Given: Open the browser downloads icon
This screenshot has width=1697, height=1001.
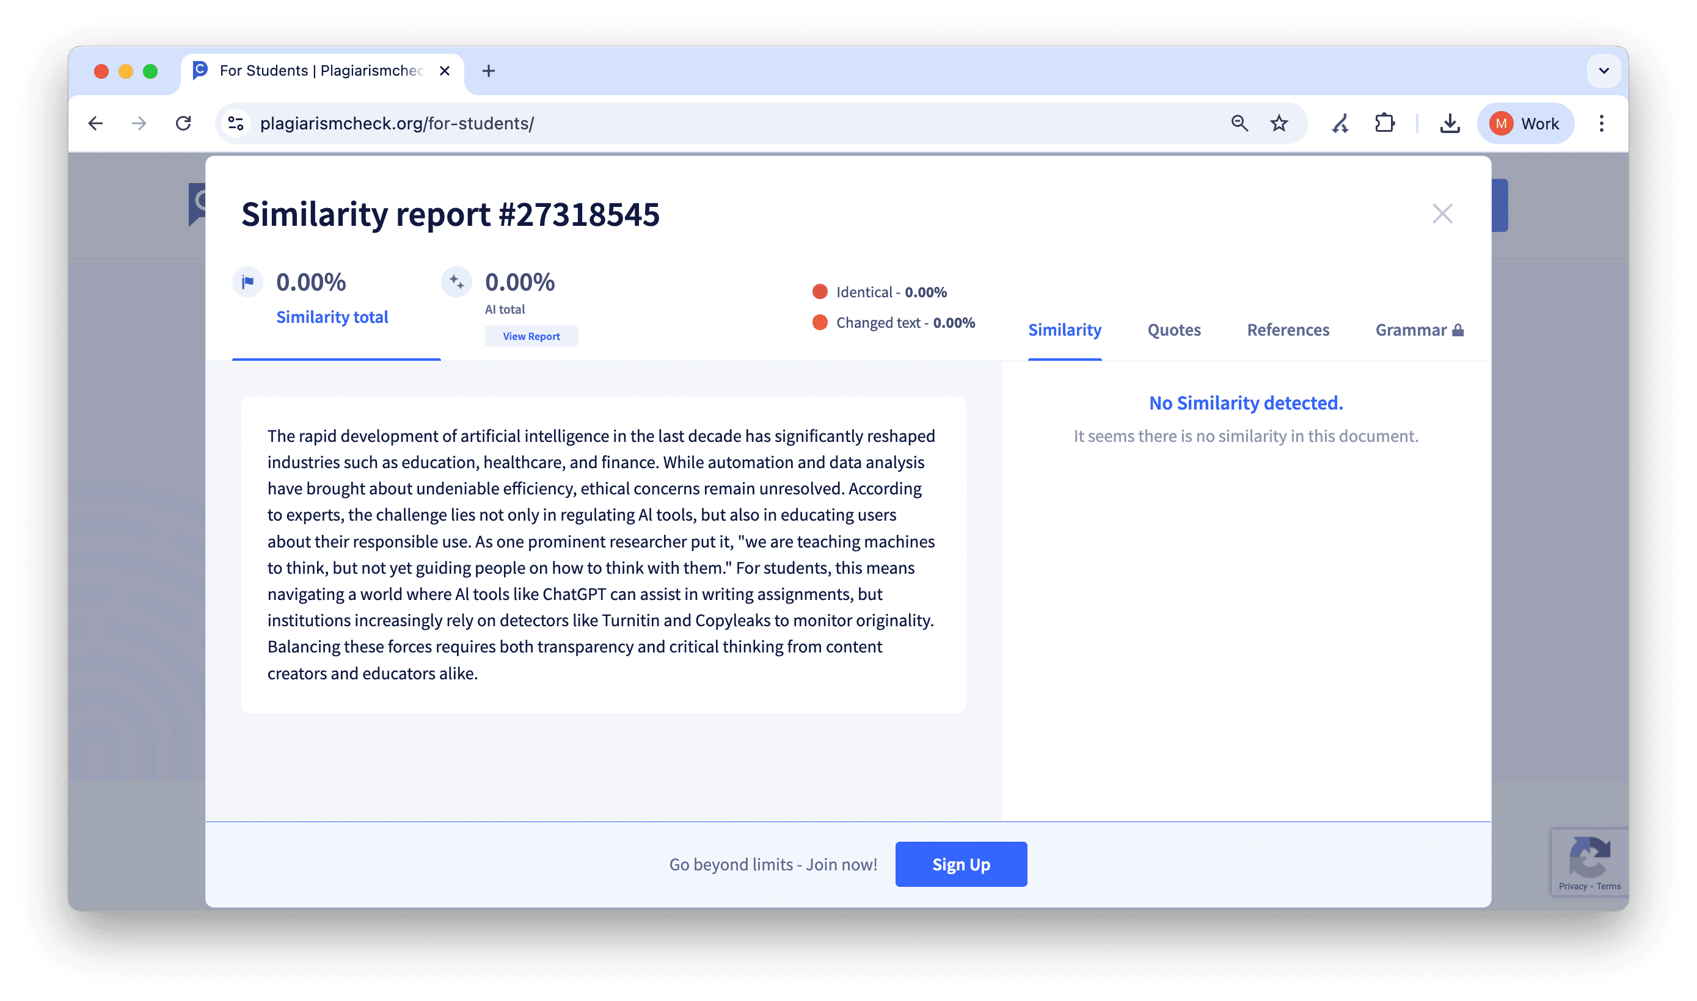Looking at the screenshot, I should tap(1450, 123).
